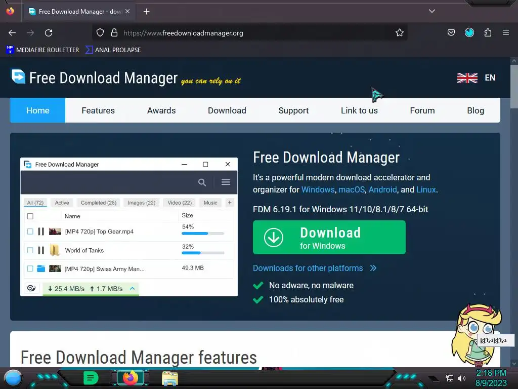The height and width of the screenshot is (389, 518).
Task: Open the volume speaker tray icon
Action: (x=461, y=378)
